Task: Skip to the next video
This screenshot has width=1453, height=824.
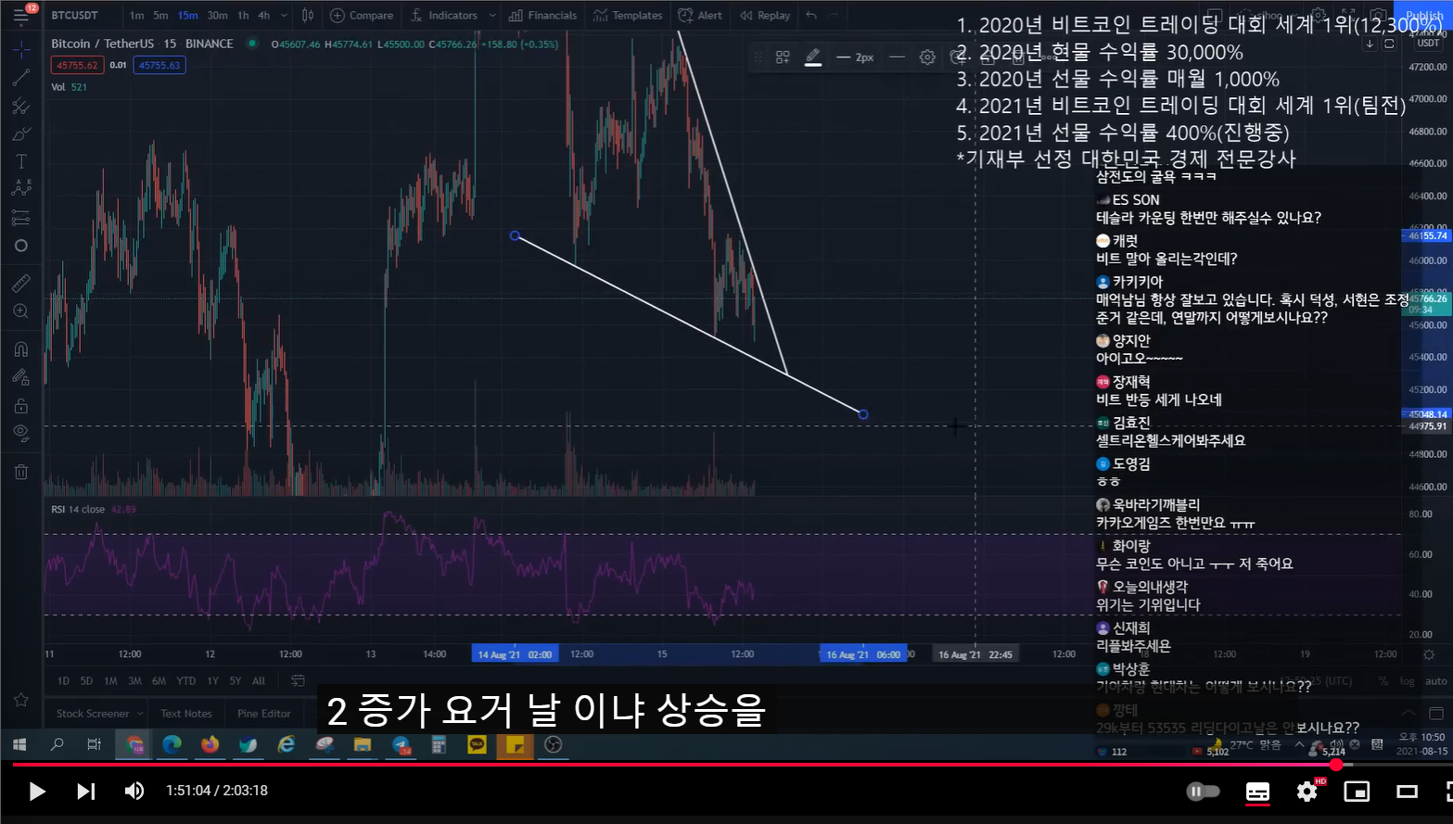Action: pos(85,791)
